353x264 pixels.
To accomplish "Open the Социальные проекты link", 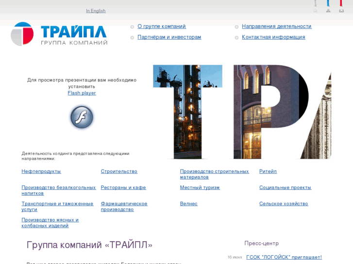I will click(285, 187).
